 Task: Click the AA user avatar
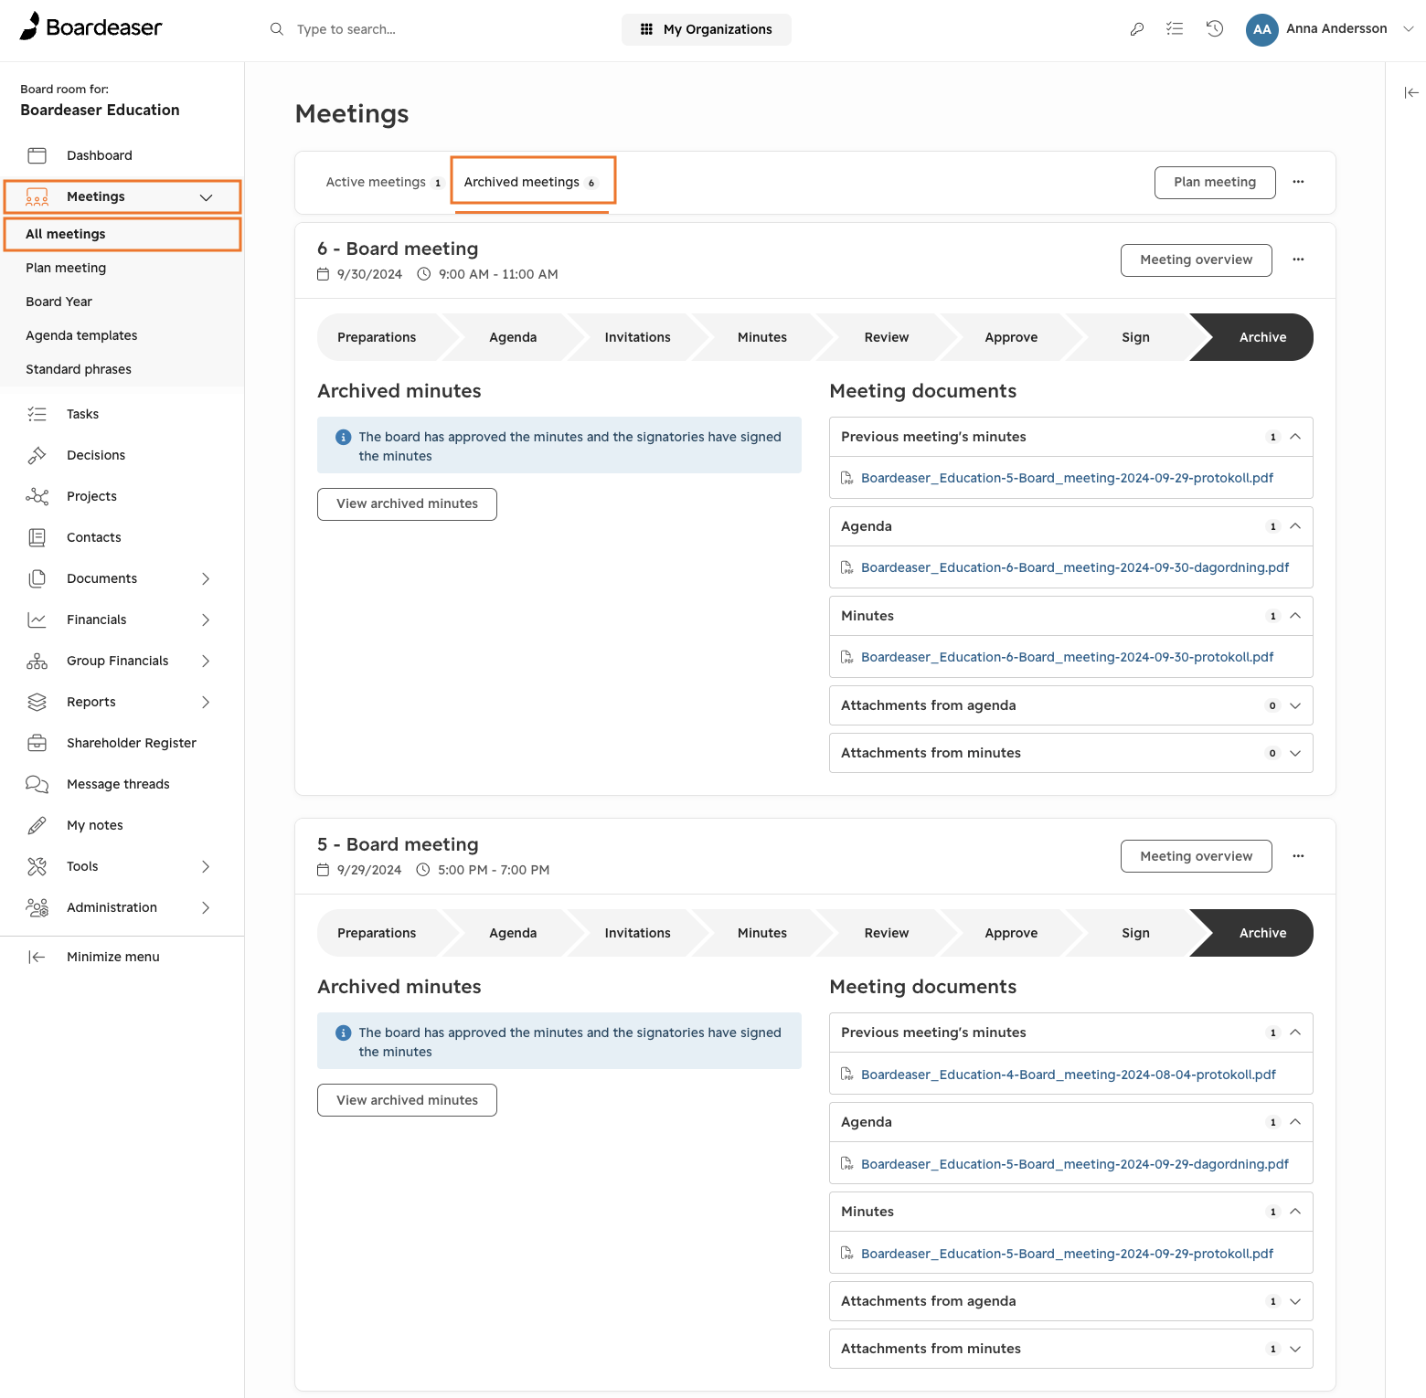click(1262, 29)
